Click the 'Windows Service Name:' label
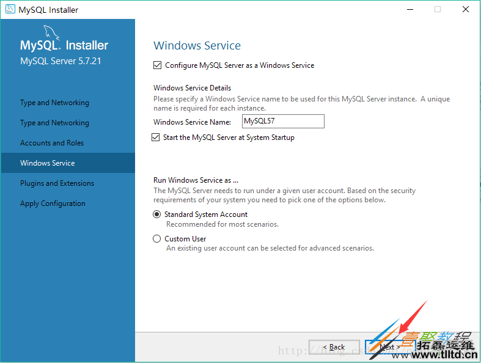This screenshot has width=481, height=363. (192, 122)
